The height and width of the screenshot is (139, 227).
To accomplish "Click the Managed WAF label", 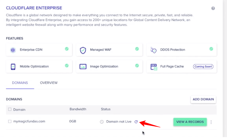I will (101, 50).
